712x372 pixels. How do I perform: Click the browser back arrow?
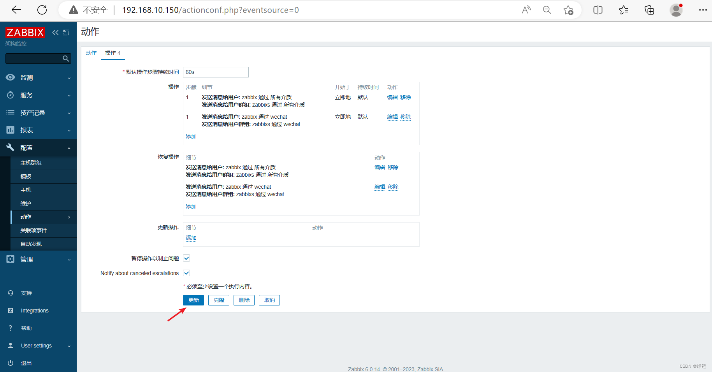[16, 10]
